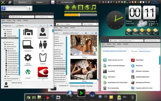Open Справка menu in control panel window
161x101 pixels.
click(125, 44)
